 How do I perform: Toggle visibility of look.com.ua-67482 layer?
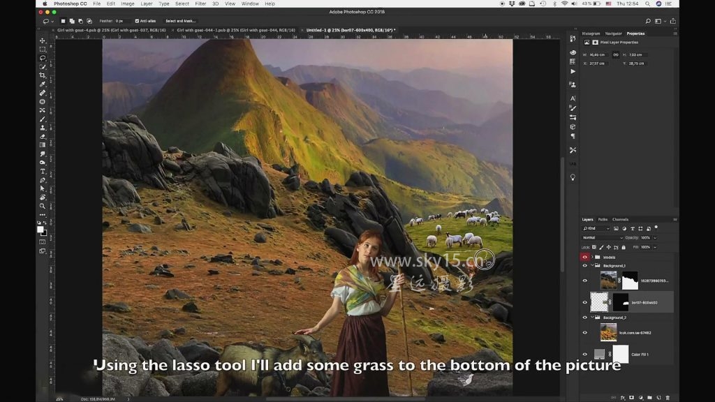[x=585, y=333]
